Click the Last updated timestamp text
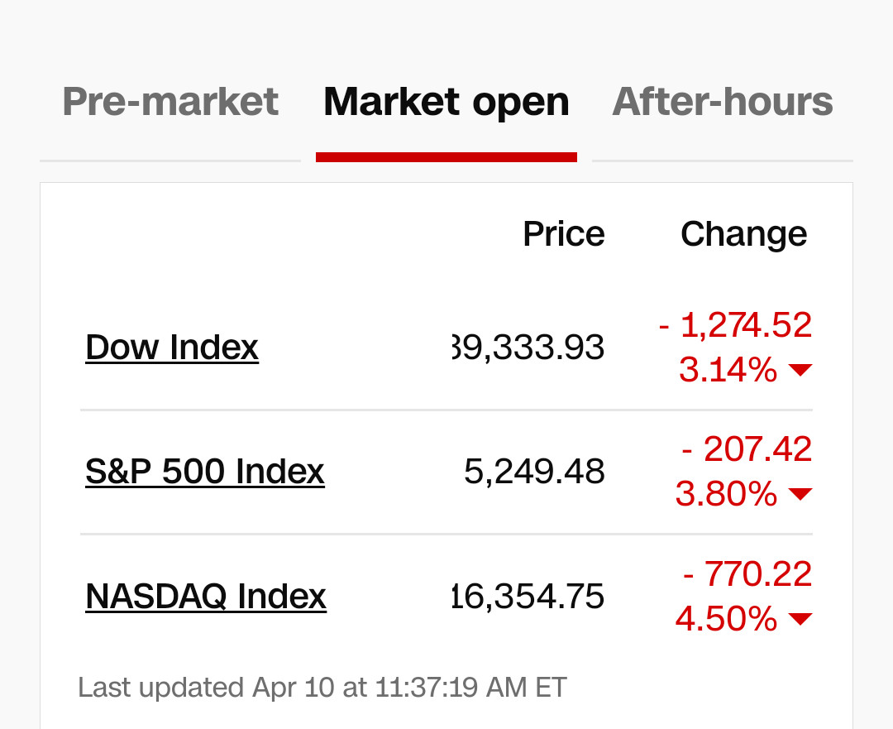The height and width of the screenshot is (729, 893). click(322, 688)
